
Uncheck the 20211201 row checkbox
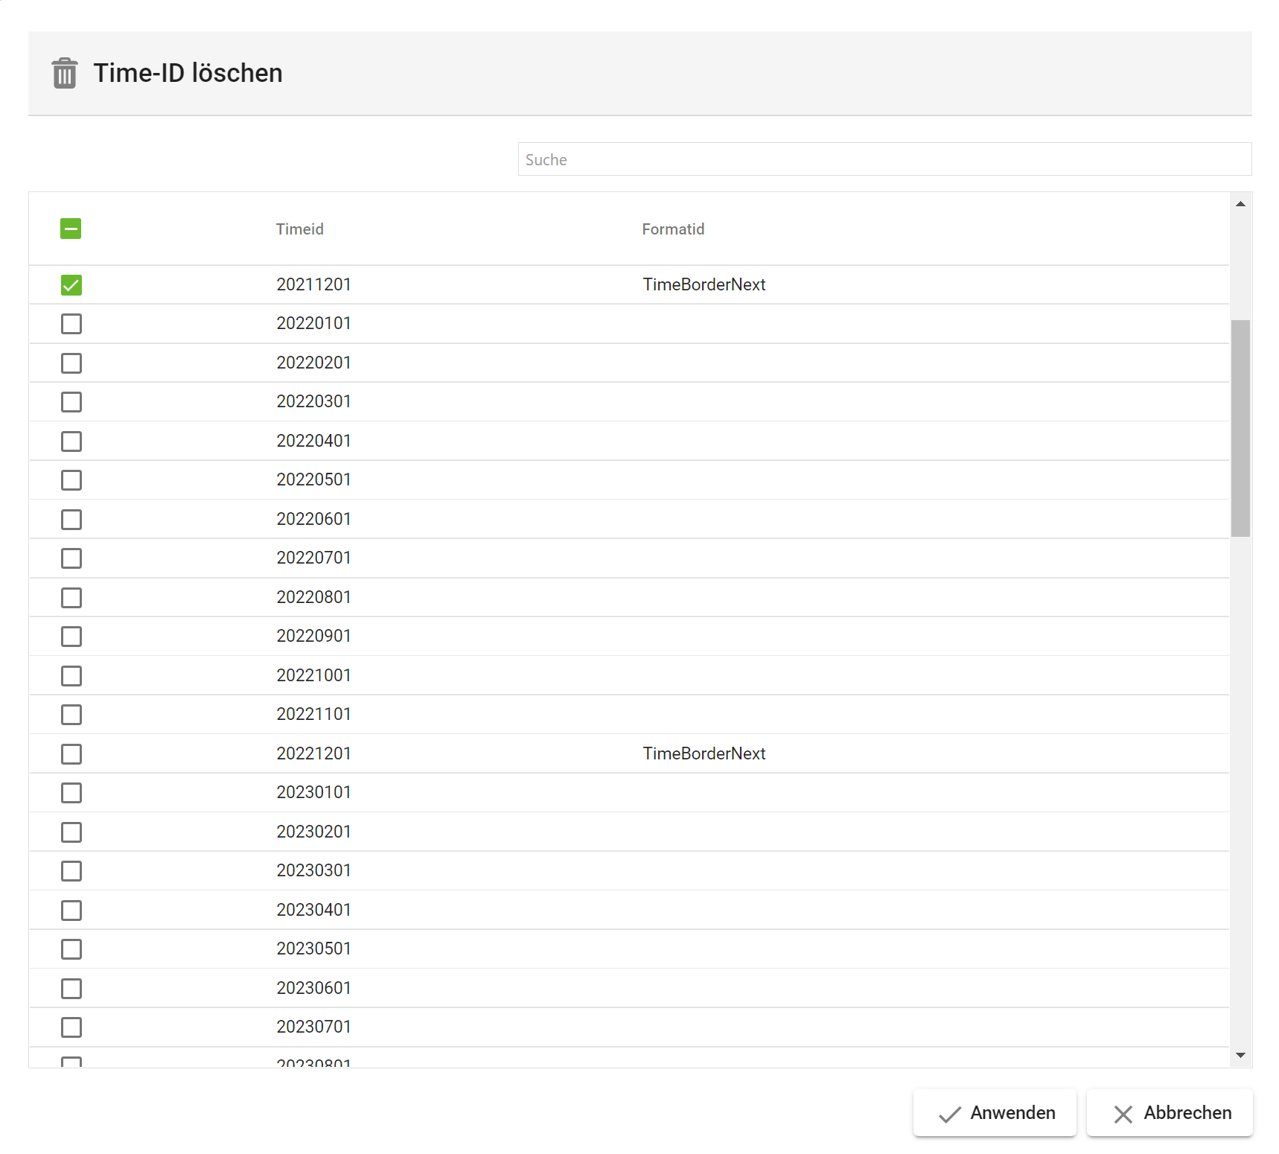(71, 285)
